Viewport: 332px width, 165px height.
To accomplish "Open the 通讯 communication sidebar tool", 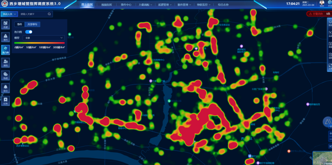I will (x=5, y=62).
